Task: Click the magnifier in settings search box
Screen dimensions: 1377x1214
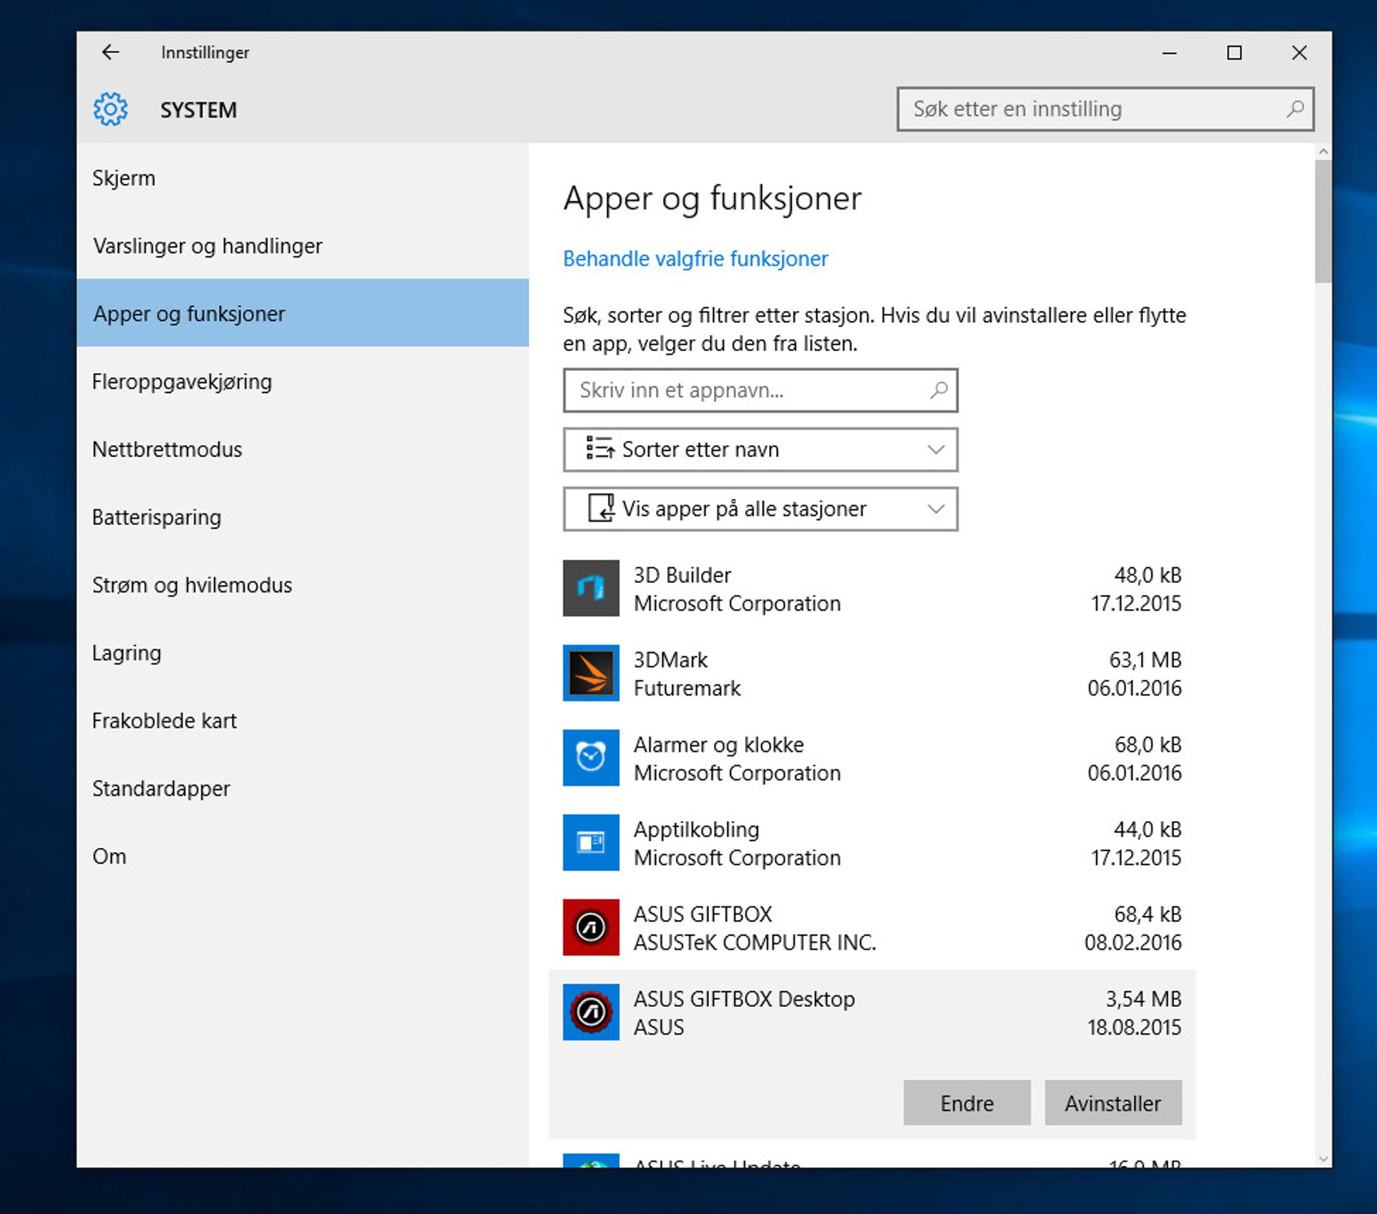Action: (x=1295, y=109)
